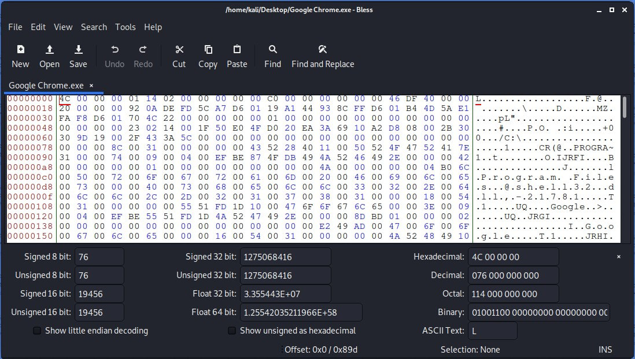This screenshot has width=635, height=359.
Task: Click the Octal value field
Action: pos(514,294)
